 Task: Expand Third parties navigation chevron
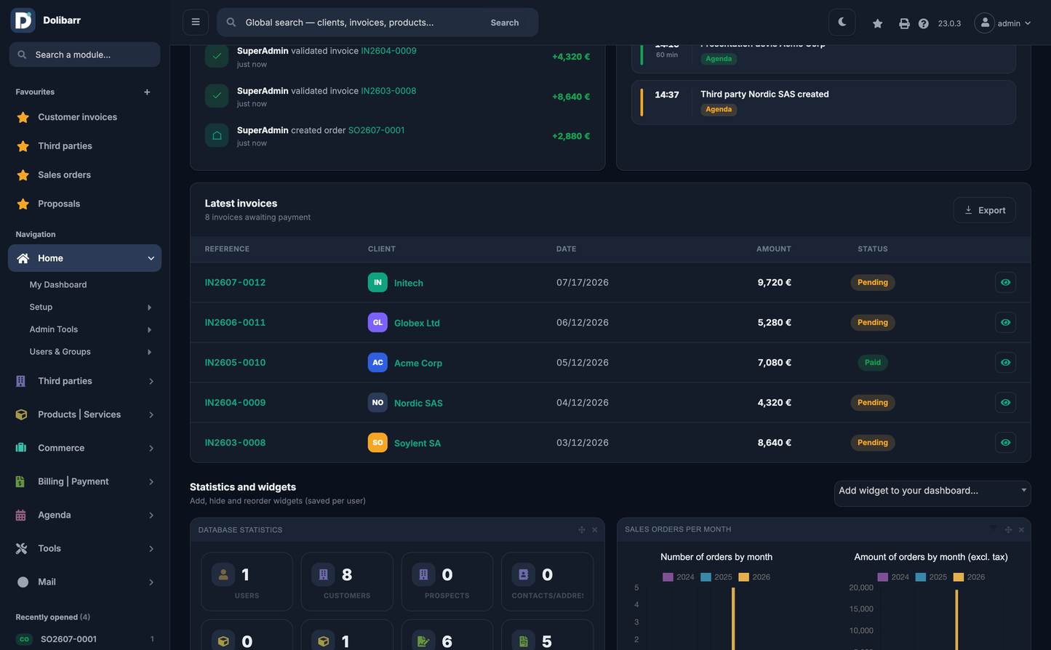tap(151, 381)
